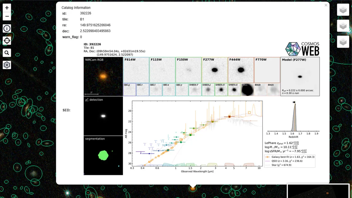Expand the lowest layers control
Image resolution: width=352 pixels, height=198 pixels.
coord(343,42)
